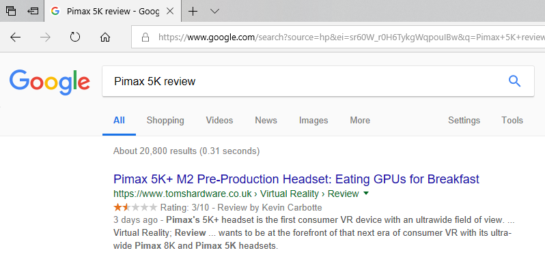This screenshot has width=545, height=274.
Task: Open search Settings
Action: [464, 121]
